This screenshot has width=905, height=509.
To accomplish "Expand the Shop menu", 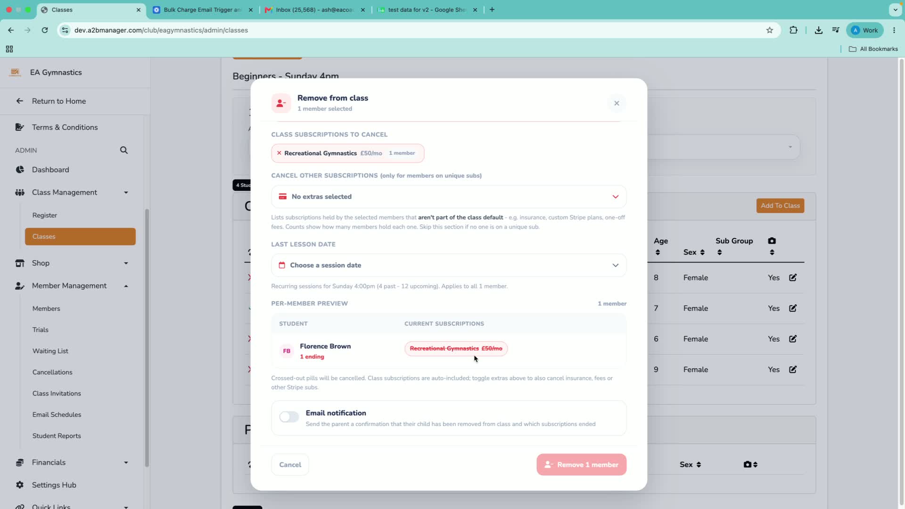I will click(126, 263).
